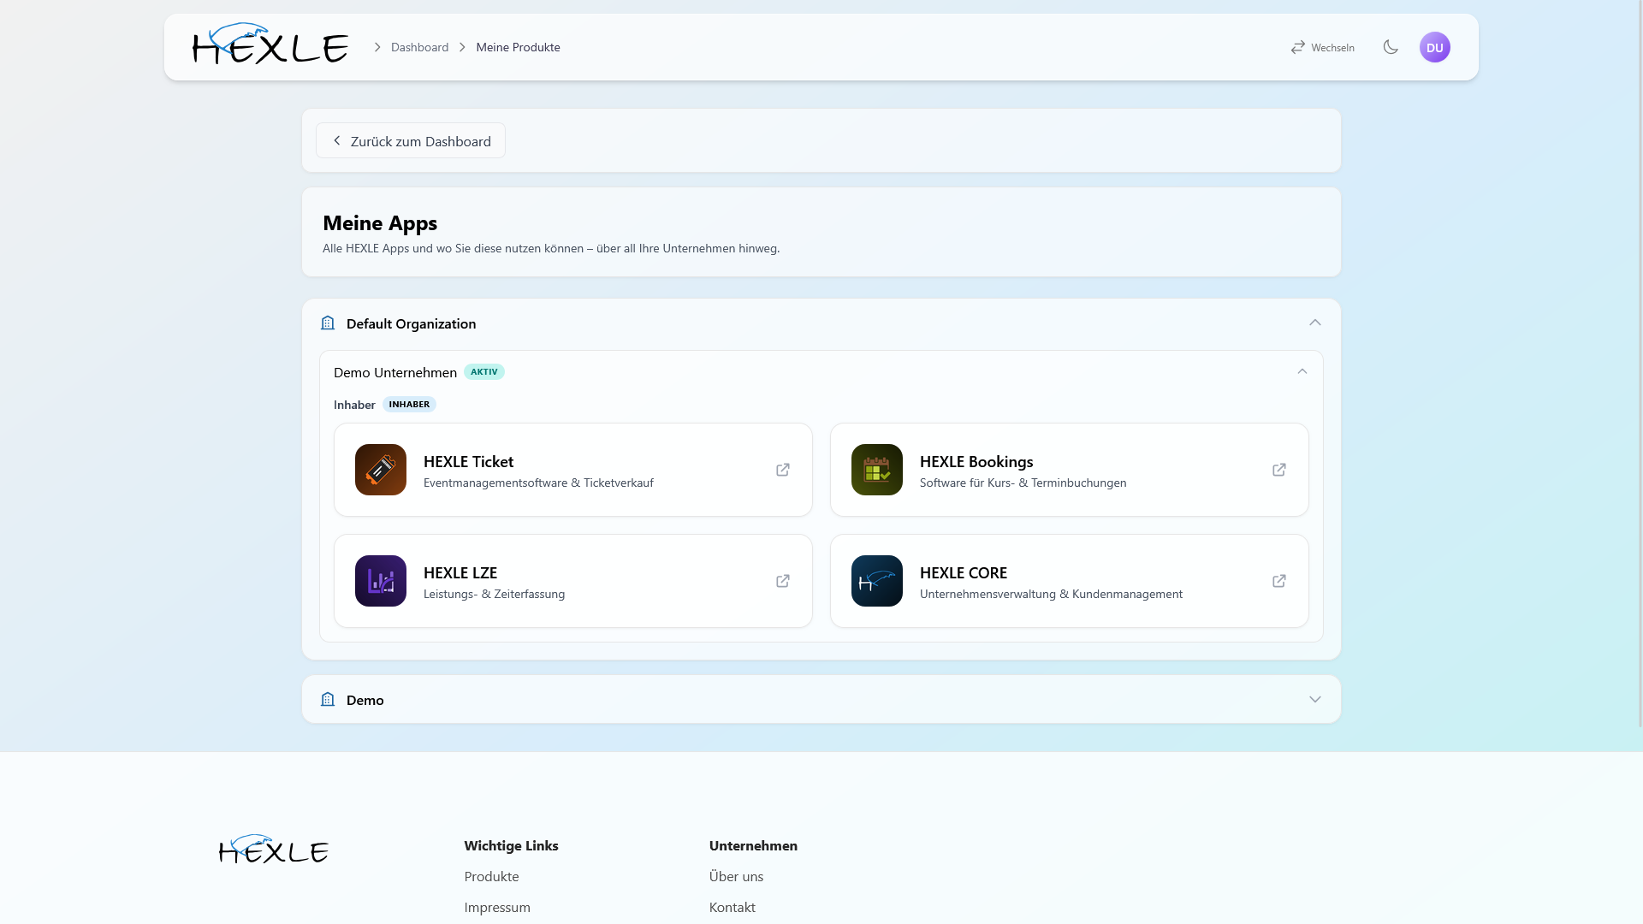Image resolution: width=1643 pixels, height=924 pixels.
Task: Toggle dark mode with moon icon
Action: pyautogui.click(x=1391, y=47)
